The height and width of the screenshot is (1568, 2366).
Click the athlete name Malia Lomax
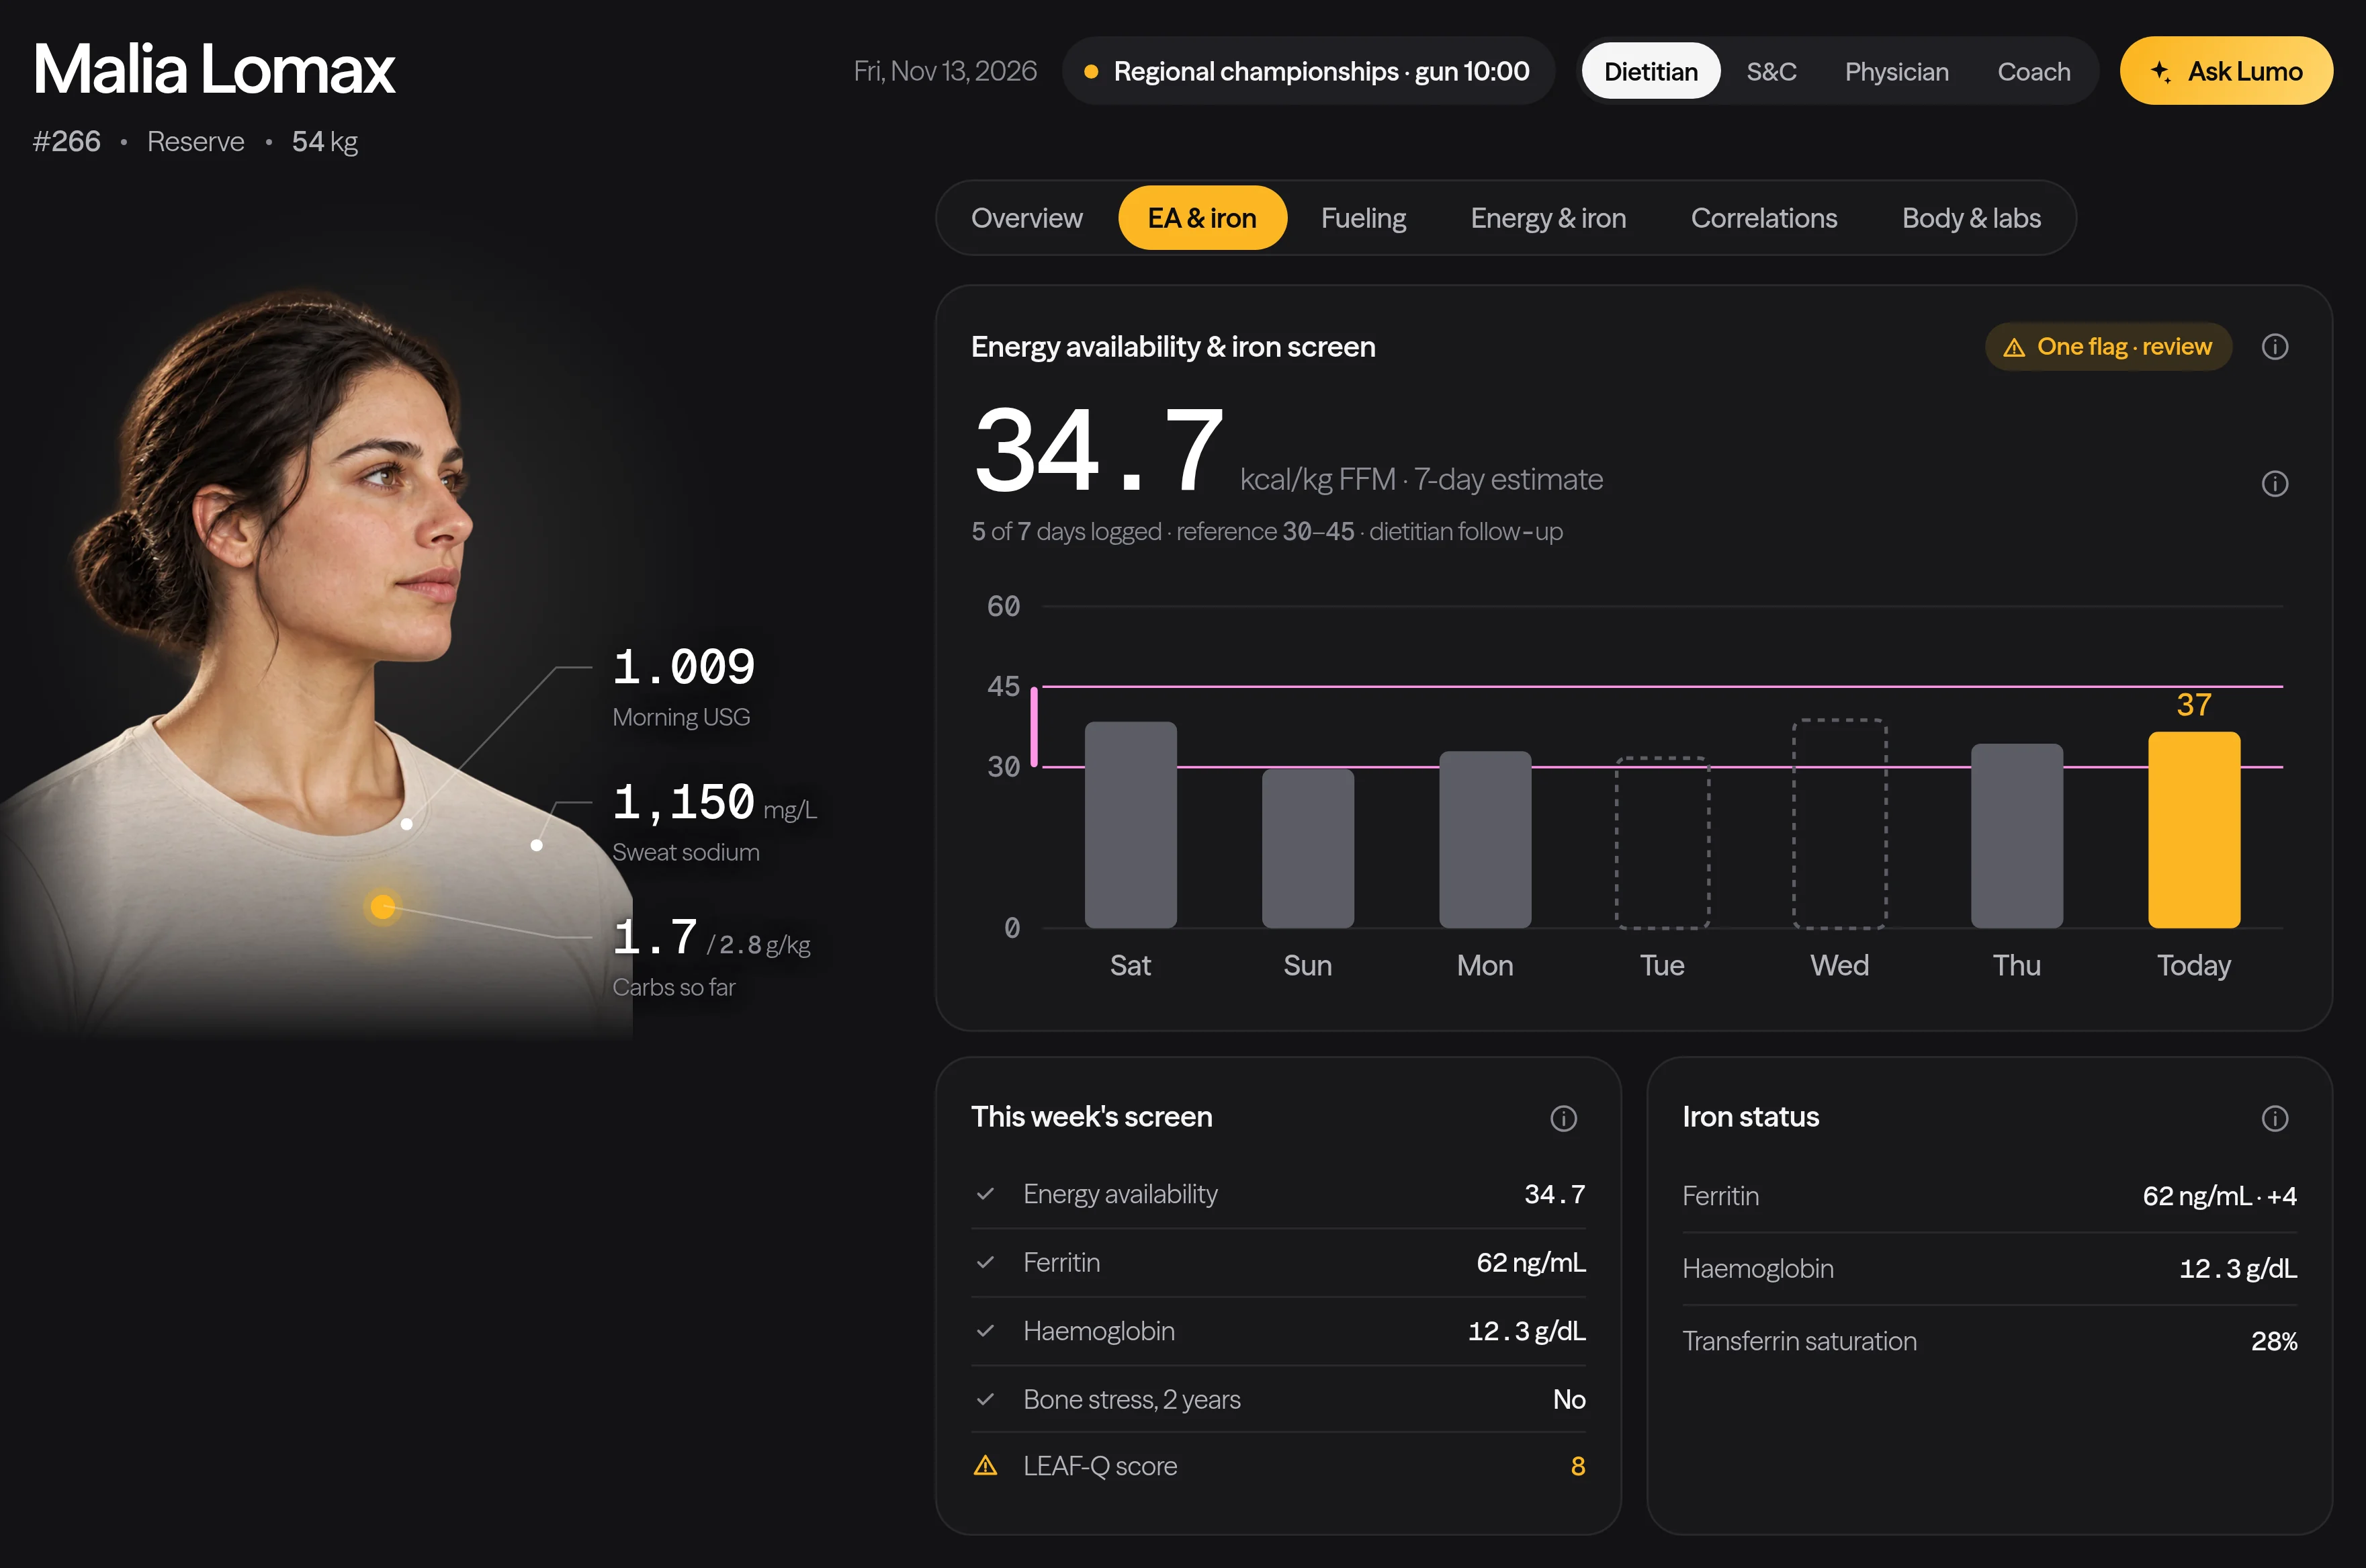(x=214, y=70)
